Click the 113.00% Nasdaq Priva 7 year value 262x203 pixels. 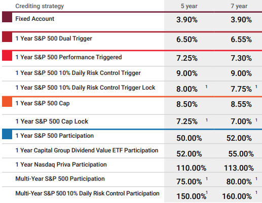(x=239, y=168)
